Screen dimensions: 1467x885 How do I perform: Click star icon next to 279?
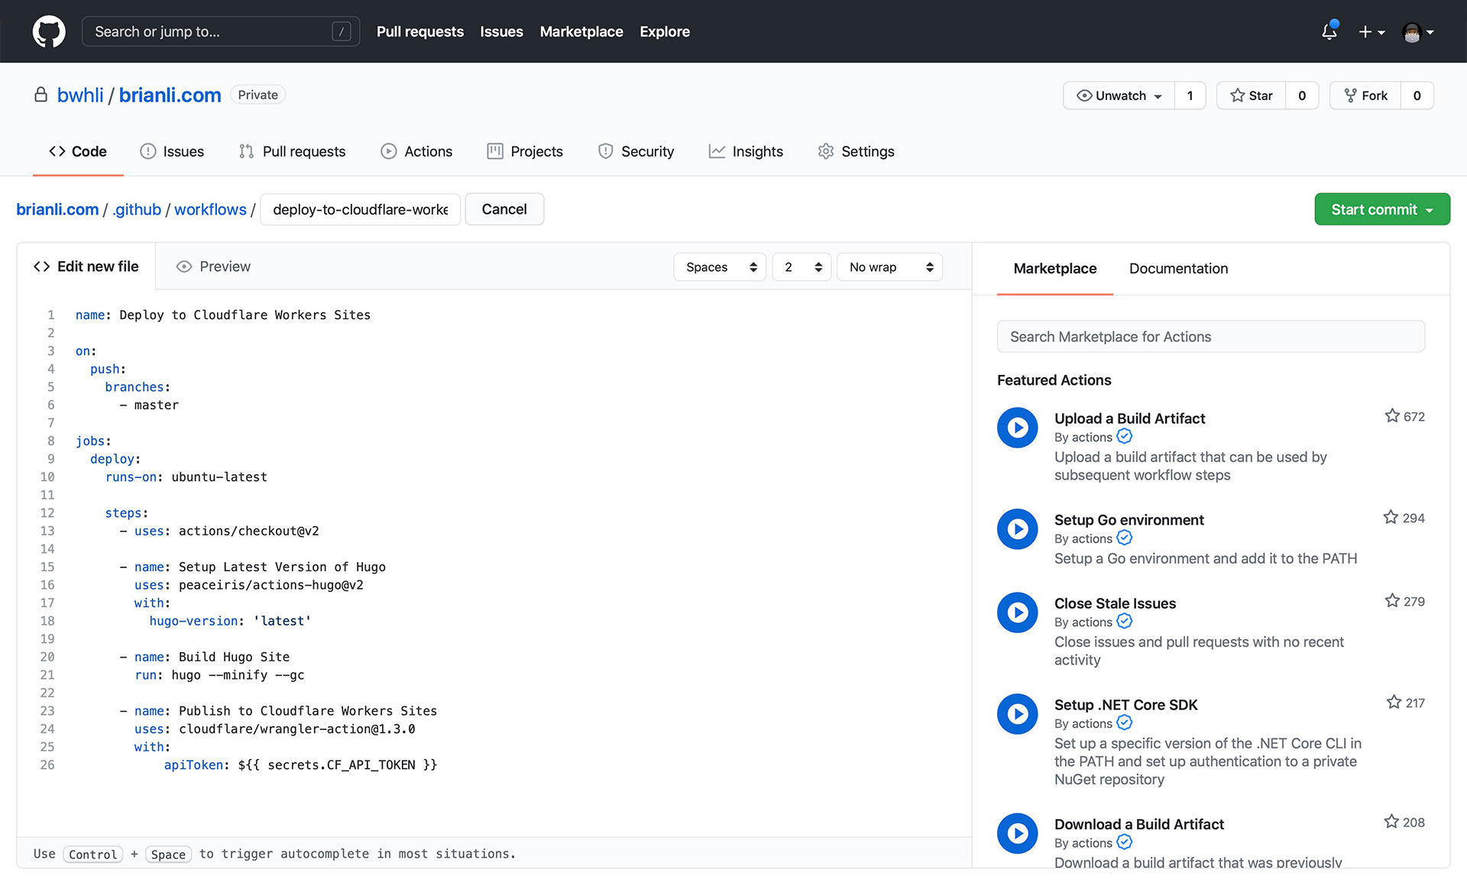point(1392,601)
